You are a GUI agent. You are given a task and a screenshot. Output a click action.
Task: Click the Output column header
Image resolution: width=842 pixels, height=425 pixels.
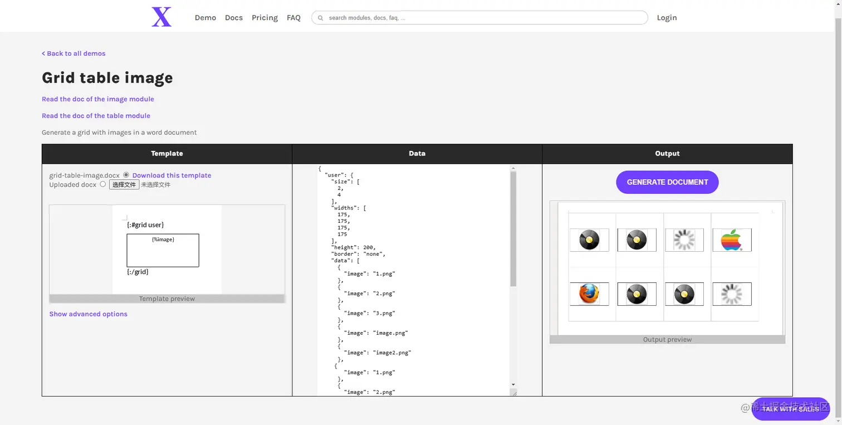click(x=667, y=154)
